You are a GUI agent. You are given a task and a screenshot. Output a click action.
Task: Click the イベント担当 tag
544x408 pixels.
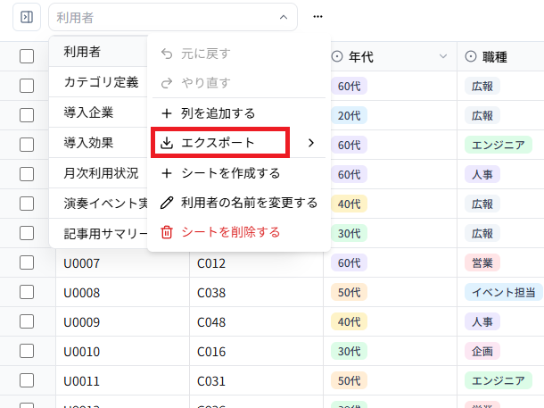click(504, 292)
